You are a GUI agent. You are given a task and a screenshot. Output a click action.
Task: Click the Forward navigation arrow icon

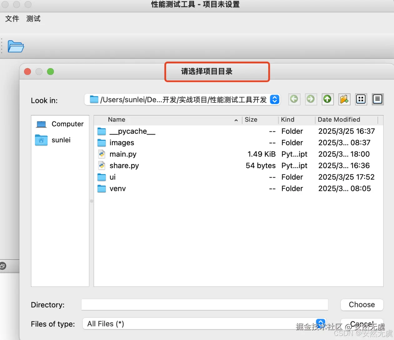click(311, 99)
